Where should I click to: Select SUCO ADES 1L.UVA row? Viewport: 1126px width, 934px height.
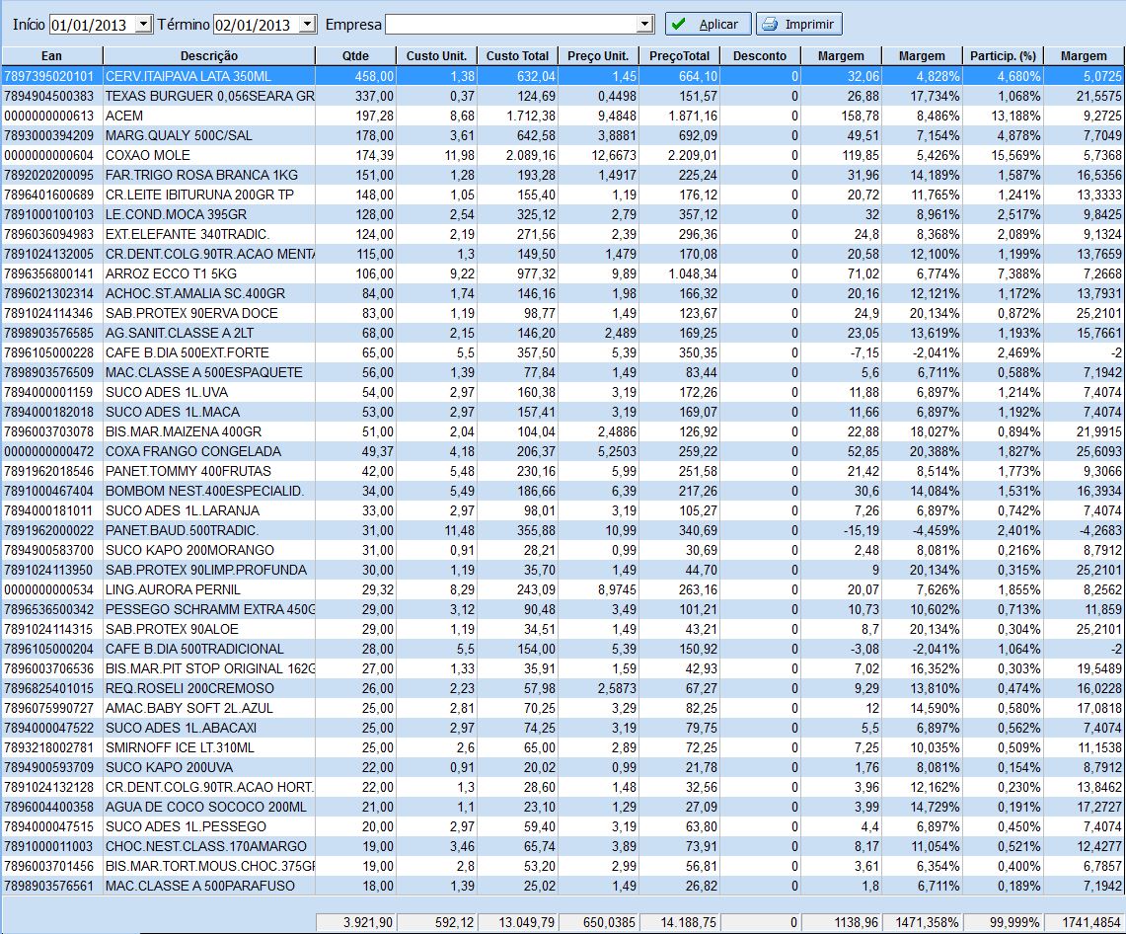tap(563, 392)
